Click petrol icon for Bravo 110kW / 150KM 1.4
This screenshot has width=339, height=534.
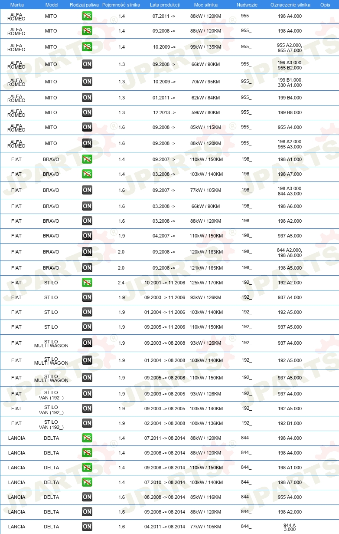87,159
